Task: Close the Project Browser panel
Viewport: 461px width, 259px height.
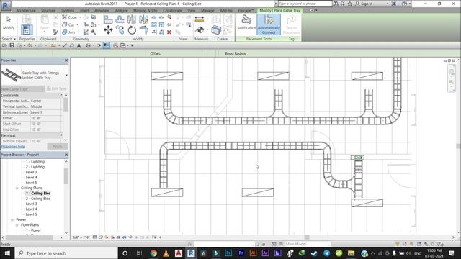Action: (x=66, y=155)
